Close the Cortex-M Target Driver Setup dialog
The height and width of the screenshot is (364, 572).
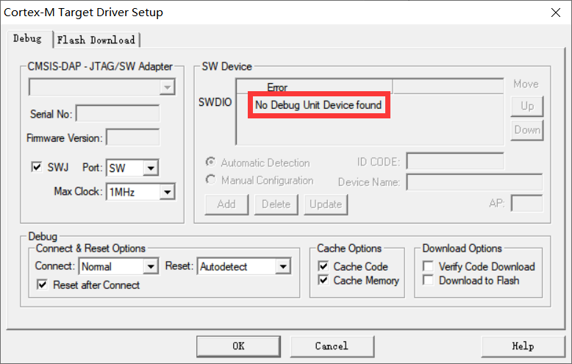pos(556,13)
